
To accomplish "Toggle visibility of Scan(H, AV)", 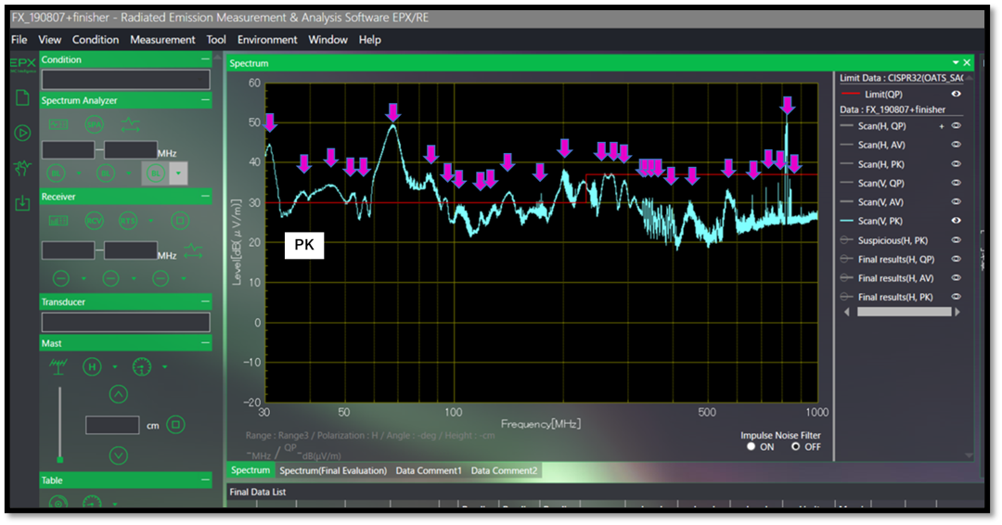I will (x=956, y=145).
